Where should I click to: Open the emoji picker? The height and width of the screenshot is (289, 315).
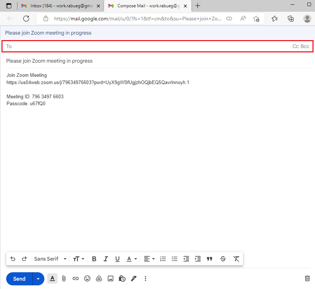click(87, 278)
